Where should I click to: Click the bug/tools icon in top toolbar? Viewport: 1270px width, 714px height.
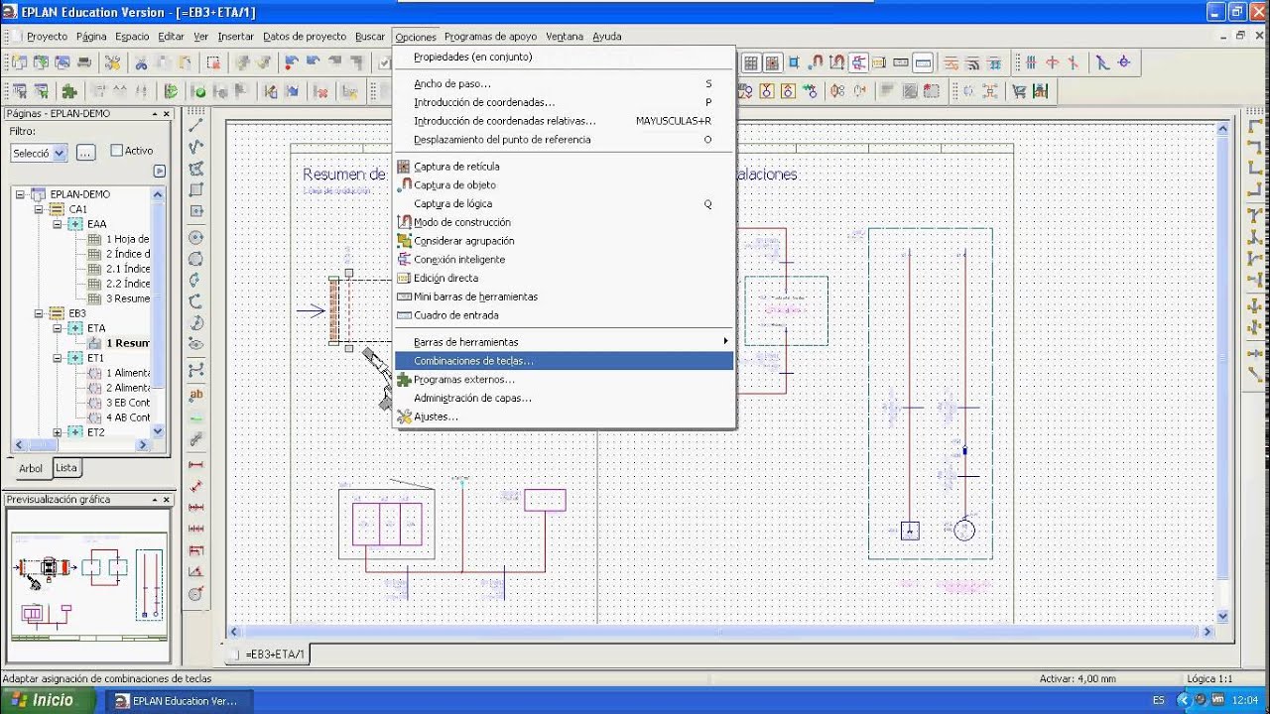(x=113, y=62)
